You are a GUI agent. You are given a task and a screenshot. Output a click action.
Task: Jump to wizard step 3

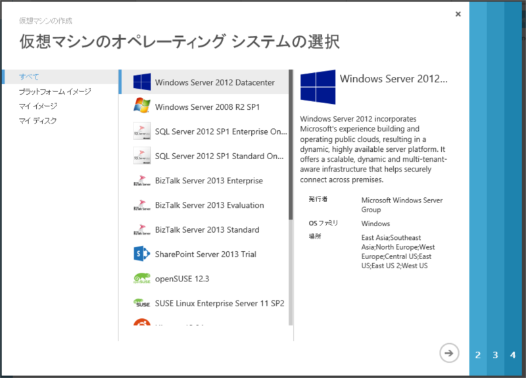(x=496, y=355)
